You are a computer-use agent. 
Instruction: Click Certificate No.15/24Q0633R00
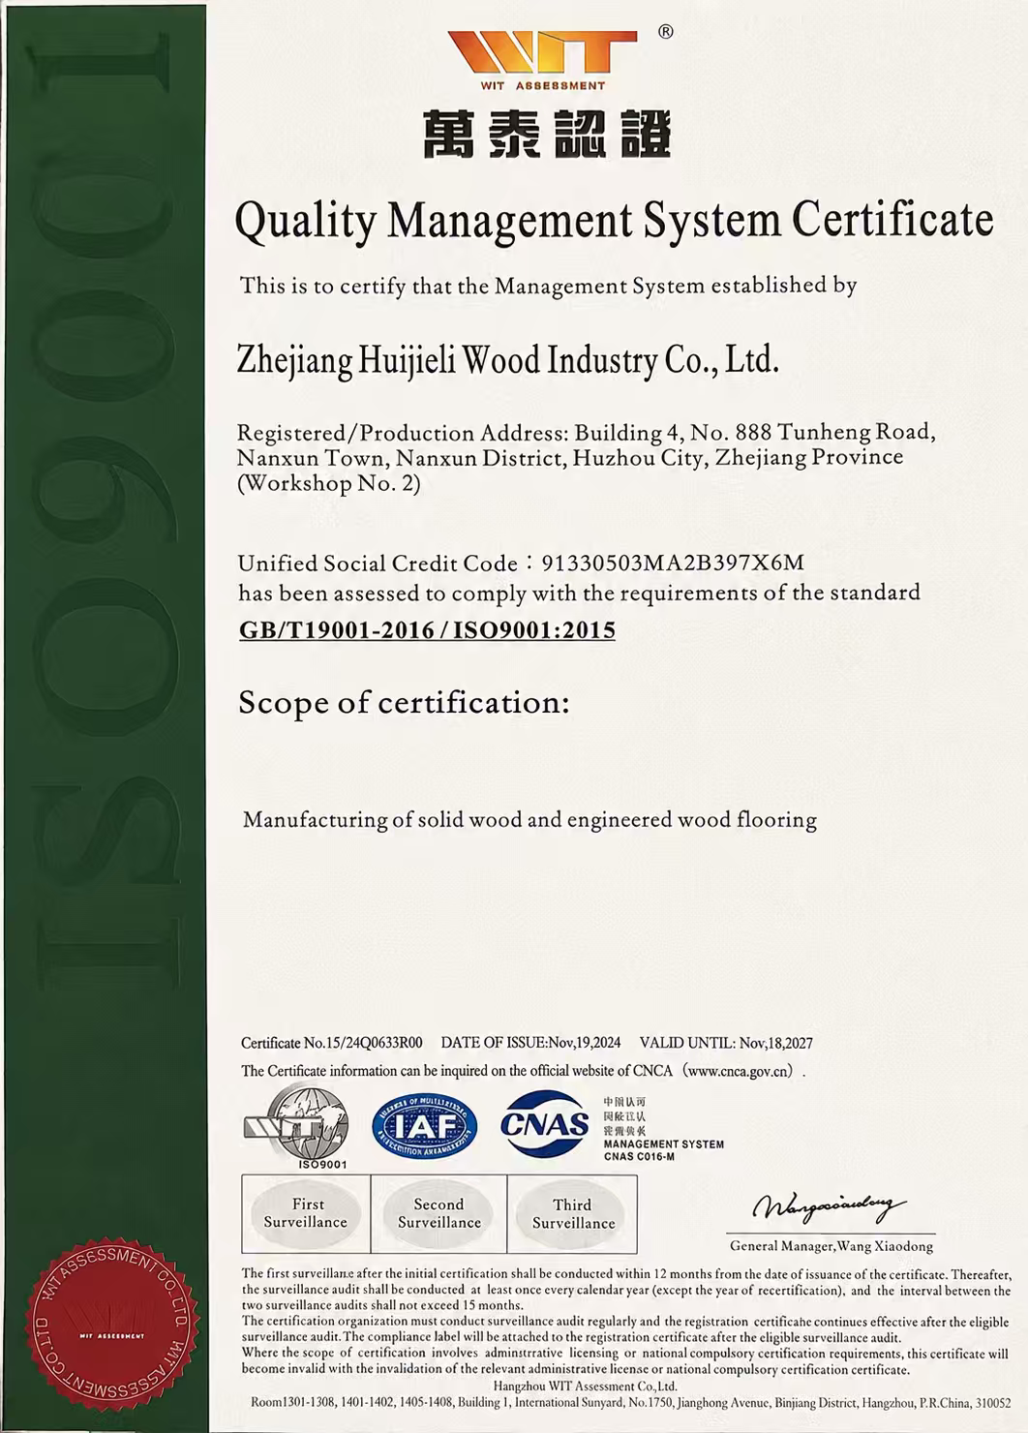pyautogui.click(x=332, y=1043)
